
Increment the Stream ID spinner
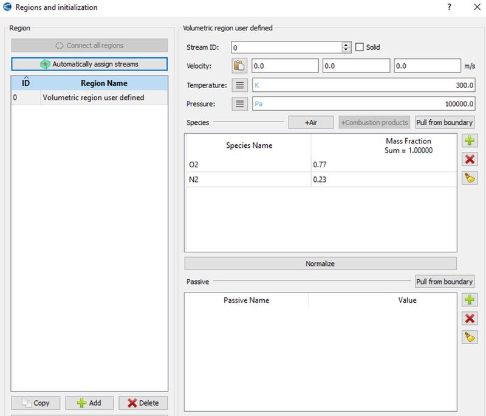[x=346, y=44]
